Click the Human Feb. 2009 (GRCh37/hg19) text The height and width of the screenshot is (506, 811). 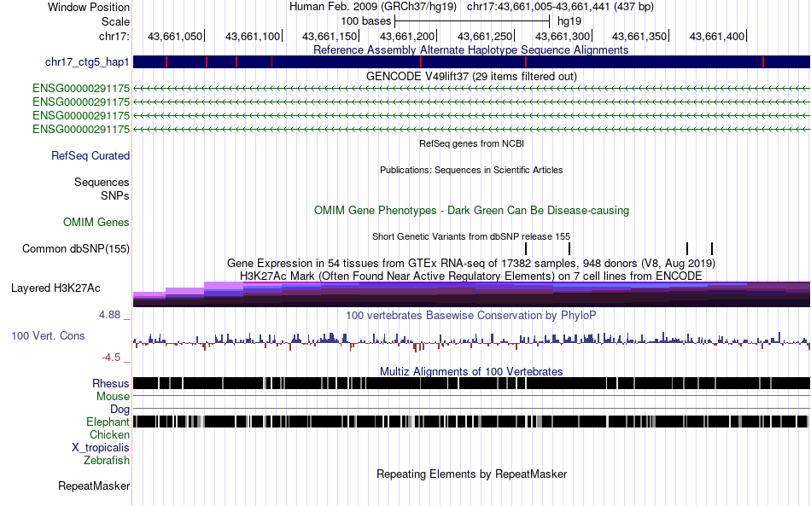pos(373,7)
